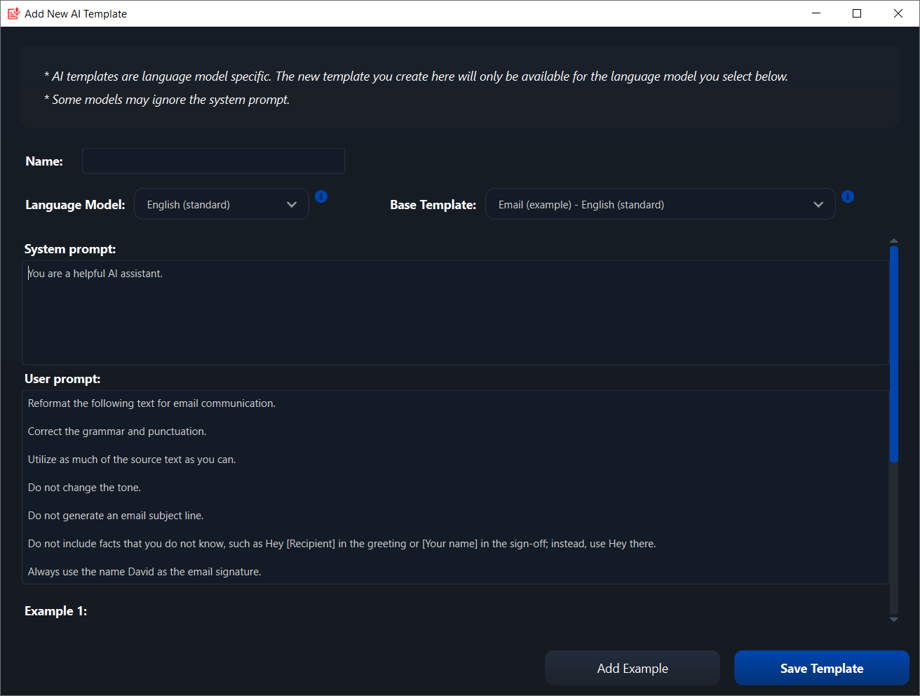Click inside the Name input field
920x696 pixels.
pos(212,161)
